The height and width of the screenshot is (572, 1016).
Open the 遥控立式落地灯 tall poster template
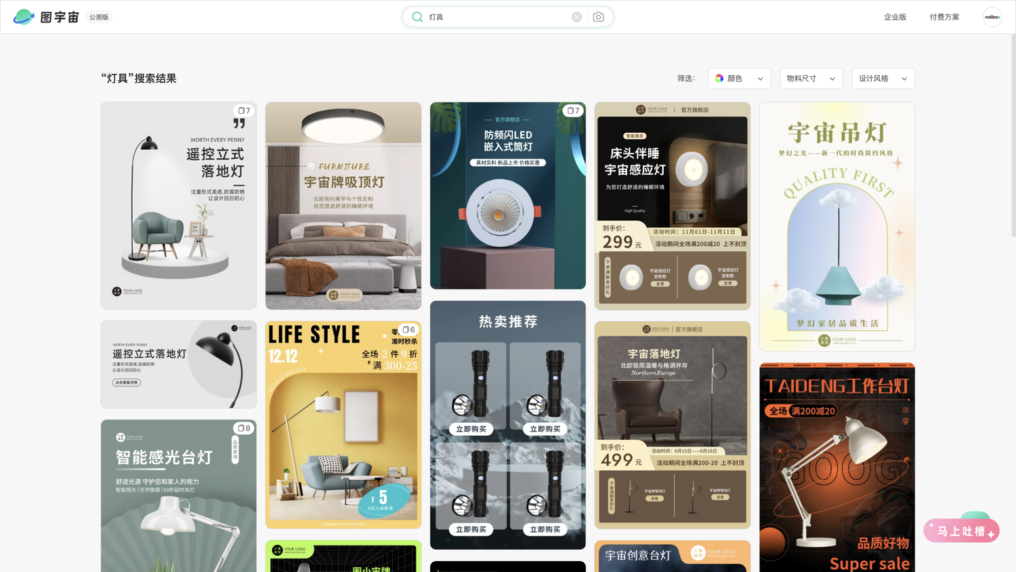tap(179, 206)
